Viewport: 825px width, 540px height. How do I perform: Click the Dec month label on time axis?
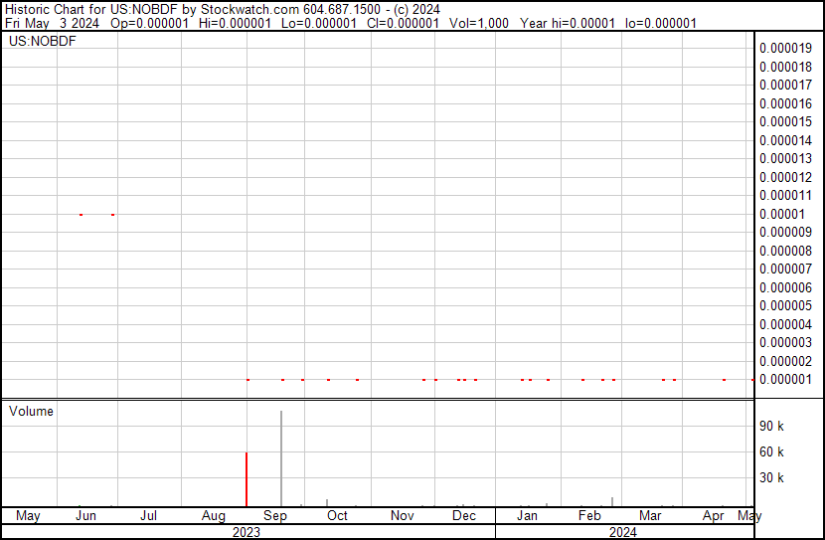pyautogui.click(x=464, y=516)
